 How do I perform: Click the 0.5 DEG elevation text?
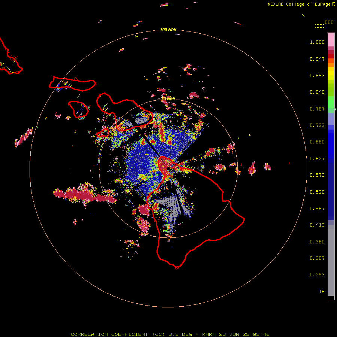[x=181, y=334]
